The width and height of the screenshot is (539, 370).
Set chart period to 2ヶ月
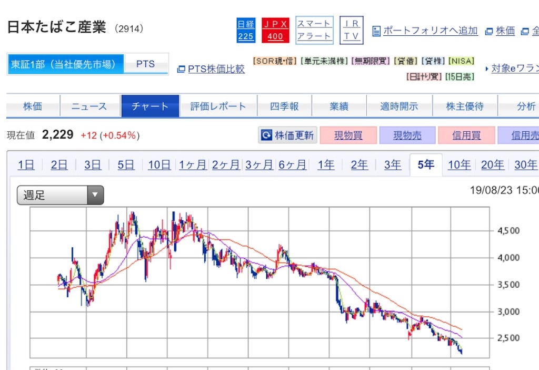pos(226,165)
